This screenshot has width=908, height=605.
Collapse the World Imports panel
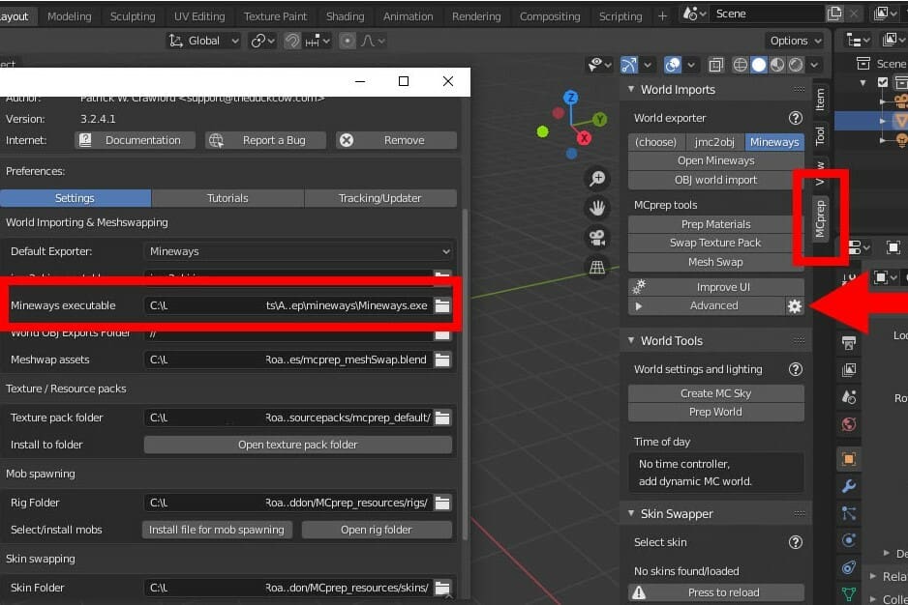click(x=632, y=89)
